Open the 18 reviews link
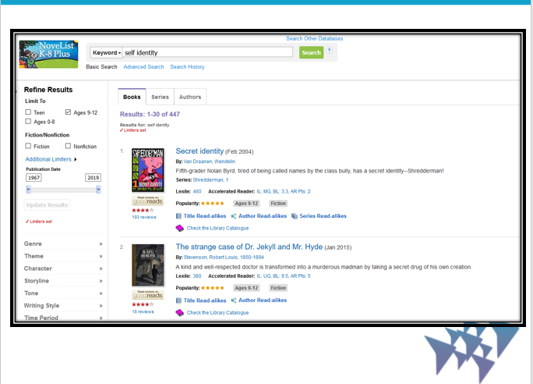533x384 pixels. click(143, 311)
